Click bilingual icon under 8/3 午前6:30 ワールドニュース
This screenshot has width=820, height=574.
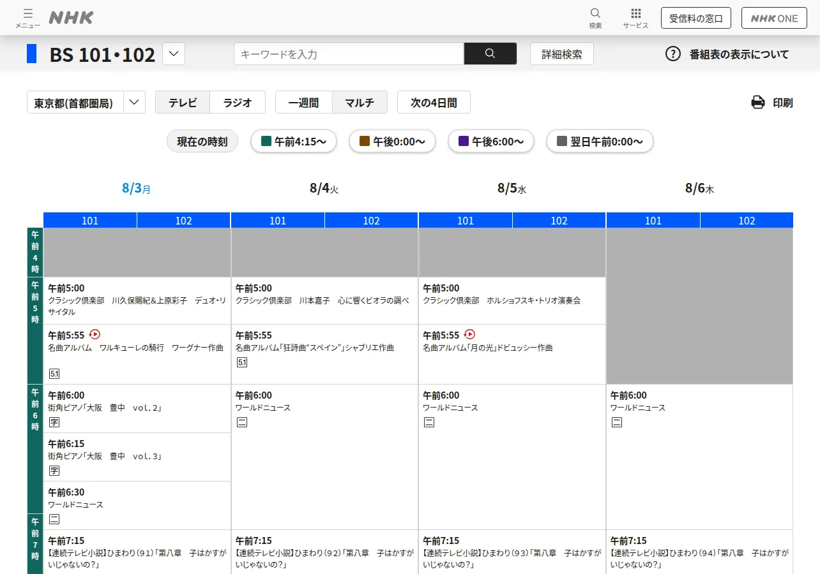(x=54, y=519)
